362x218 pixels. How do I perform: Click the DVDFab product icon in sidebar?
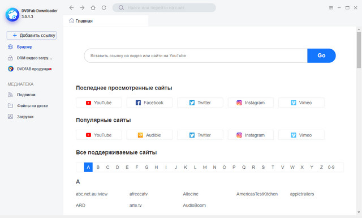[x=10, y=69]
